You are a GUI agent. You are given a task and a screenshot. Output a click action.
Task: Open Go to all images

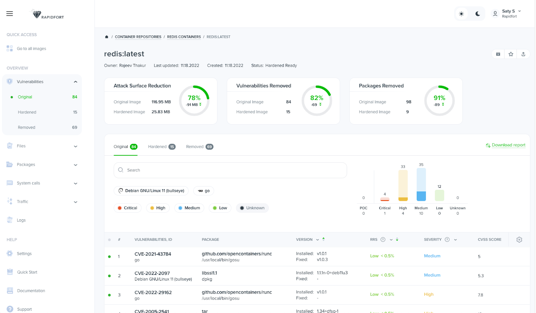(31, 49)
